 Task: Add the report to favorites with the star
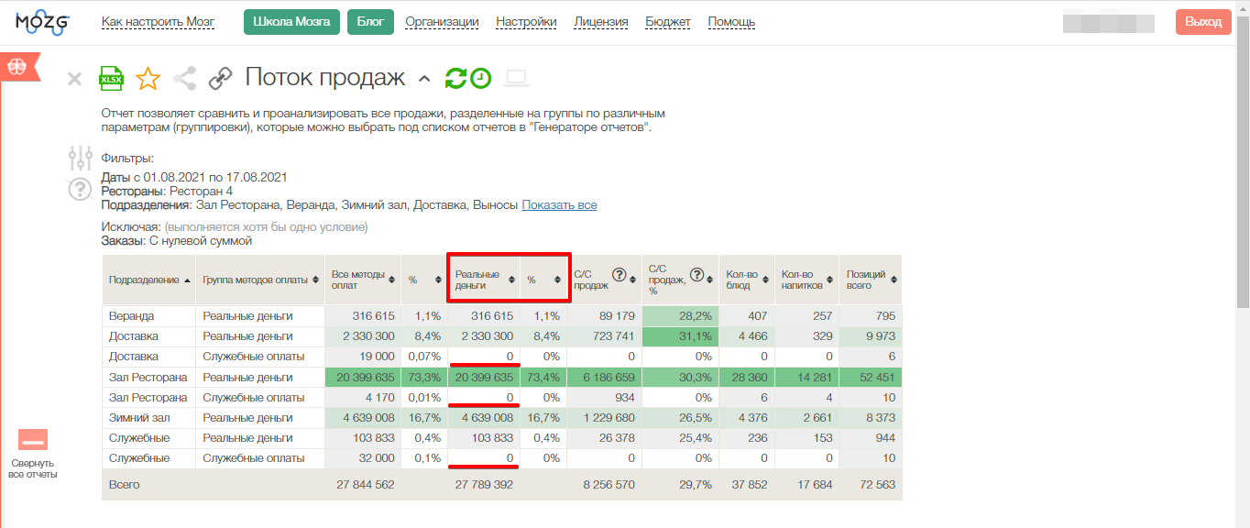click(148, 79)
